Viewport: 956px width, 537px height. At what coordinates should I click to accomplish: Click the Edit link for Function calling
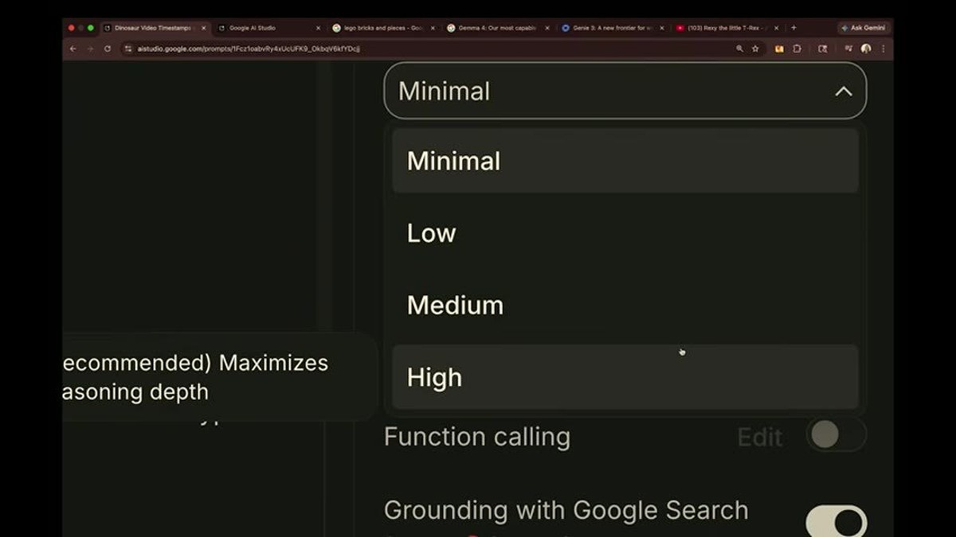759,437
